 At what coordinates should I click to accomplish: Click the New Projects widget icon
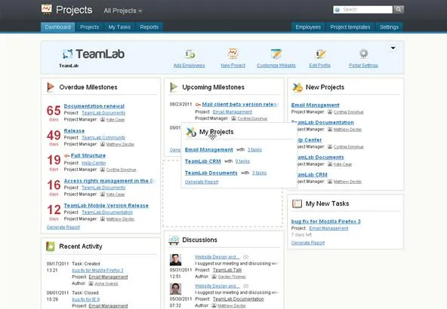[297, 87]
